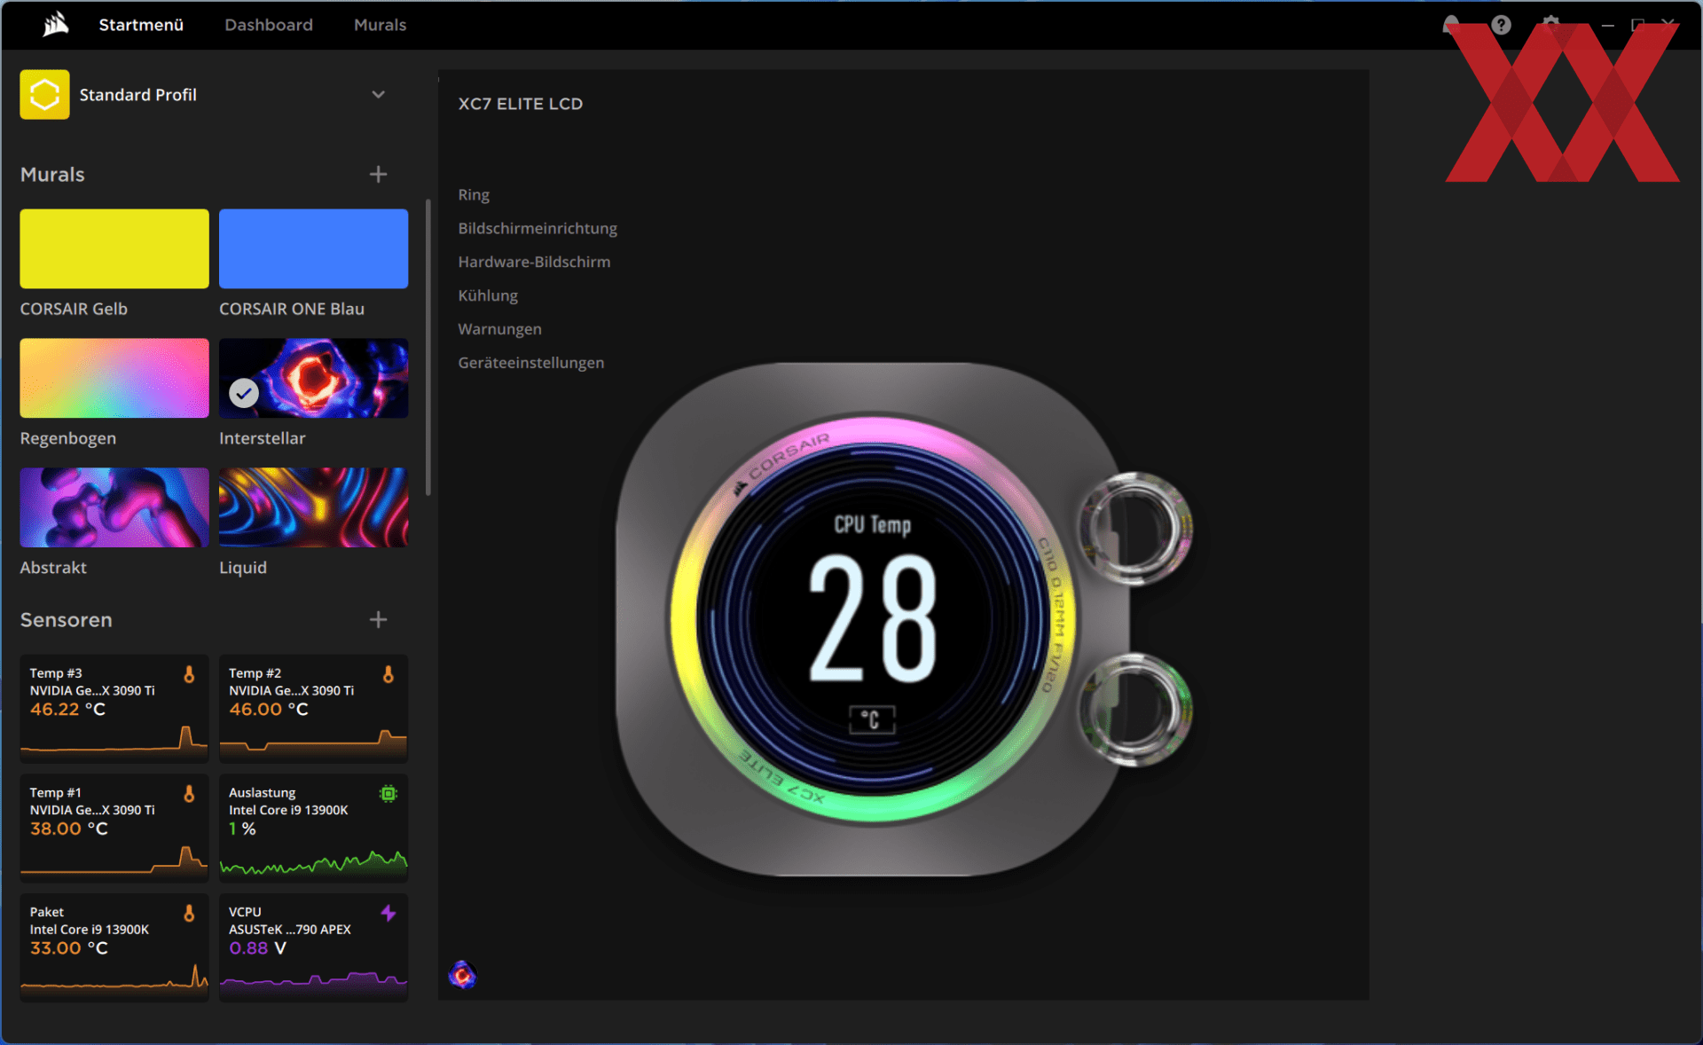Click thermometer icon on Paket card
Image resolution: width=1703 pixels, height=1045 pixels.
pos(189,913)
